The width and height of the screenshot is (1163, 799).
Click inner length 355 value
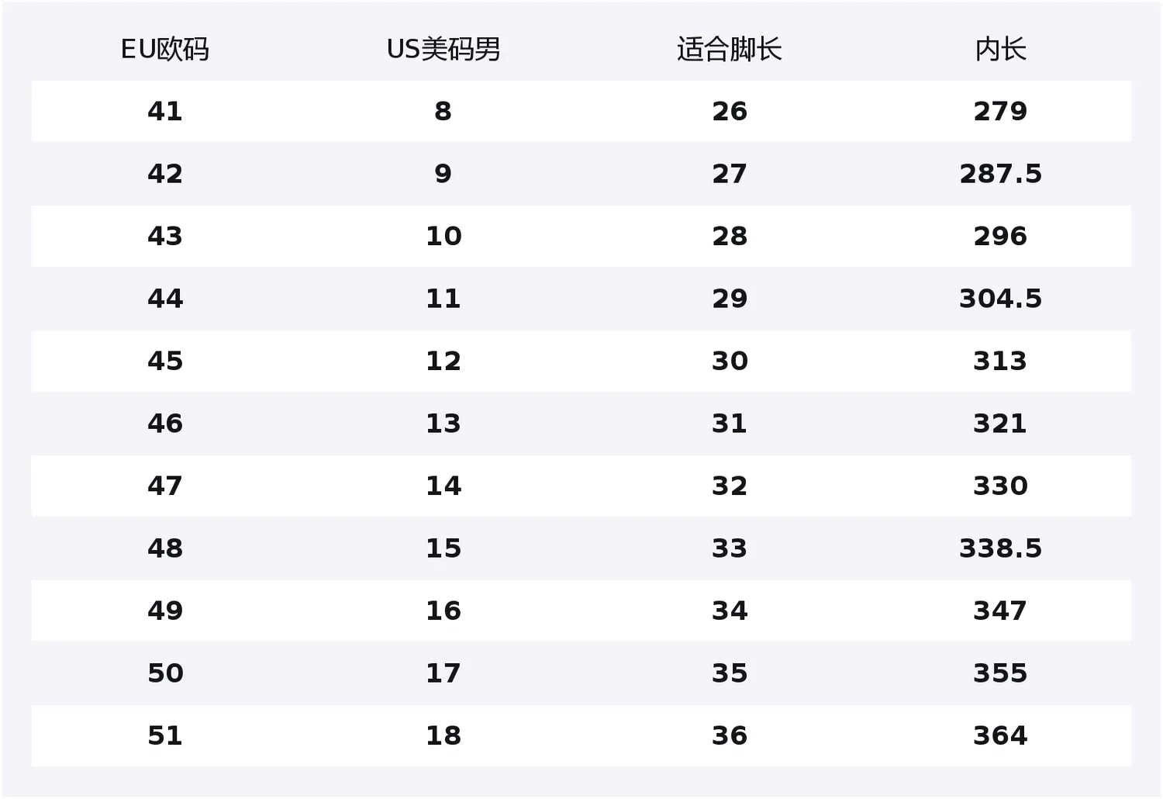[1000, 673]
